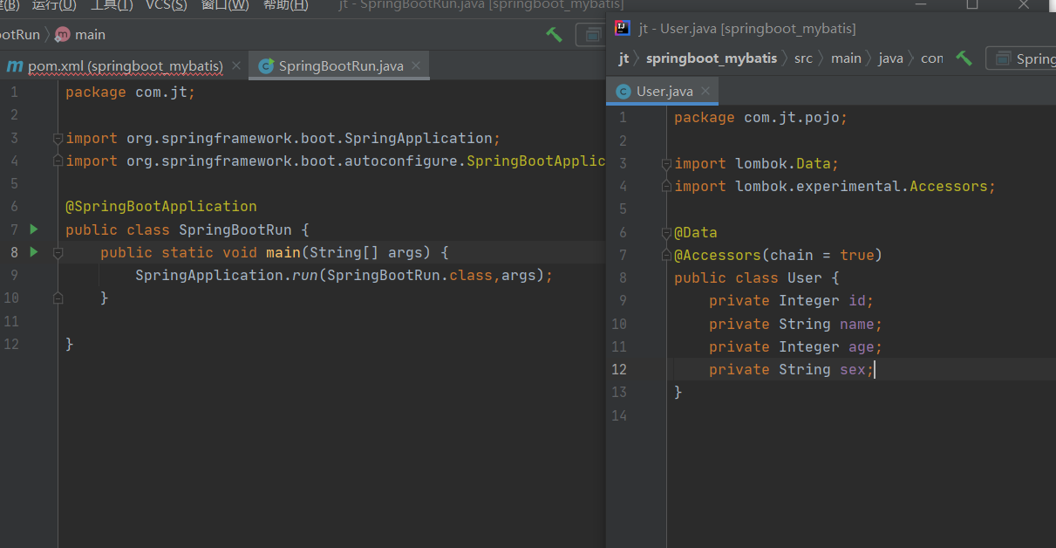Image resolution: width=1056 pixels, height=548 pixels.
Task: Select the User.java tab
Action: (664, 91)
